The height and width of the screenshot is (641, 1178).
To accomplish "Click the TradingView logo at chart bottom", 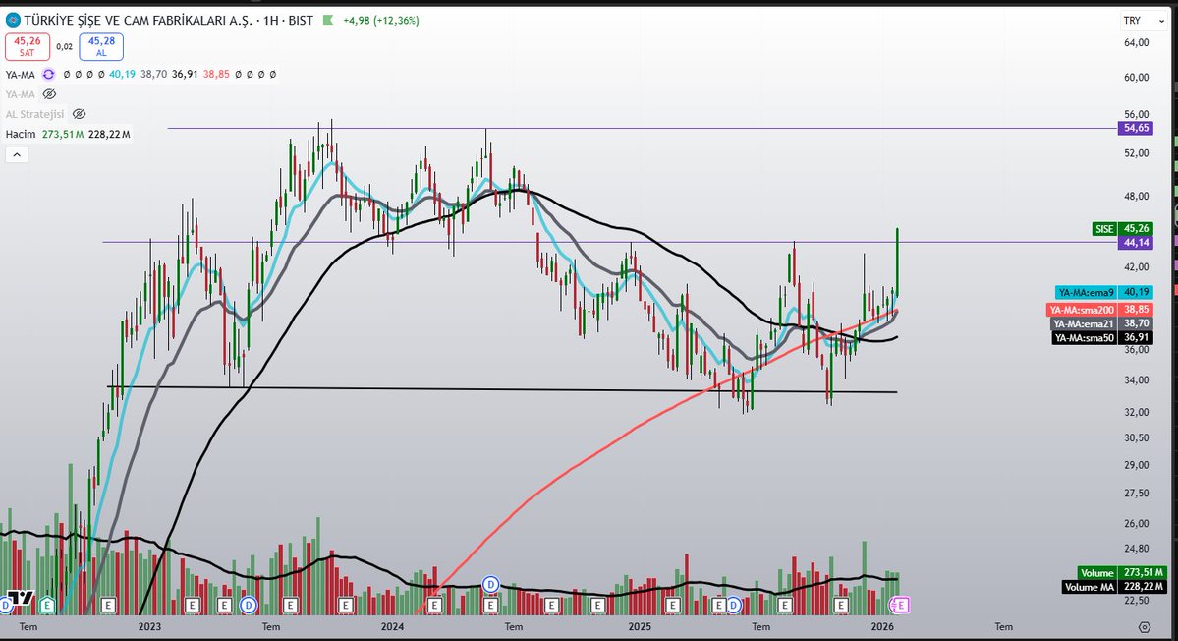I will (22, 599).
